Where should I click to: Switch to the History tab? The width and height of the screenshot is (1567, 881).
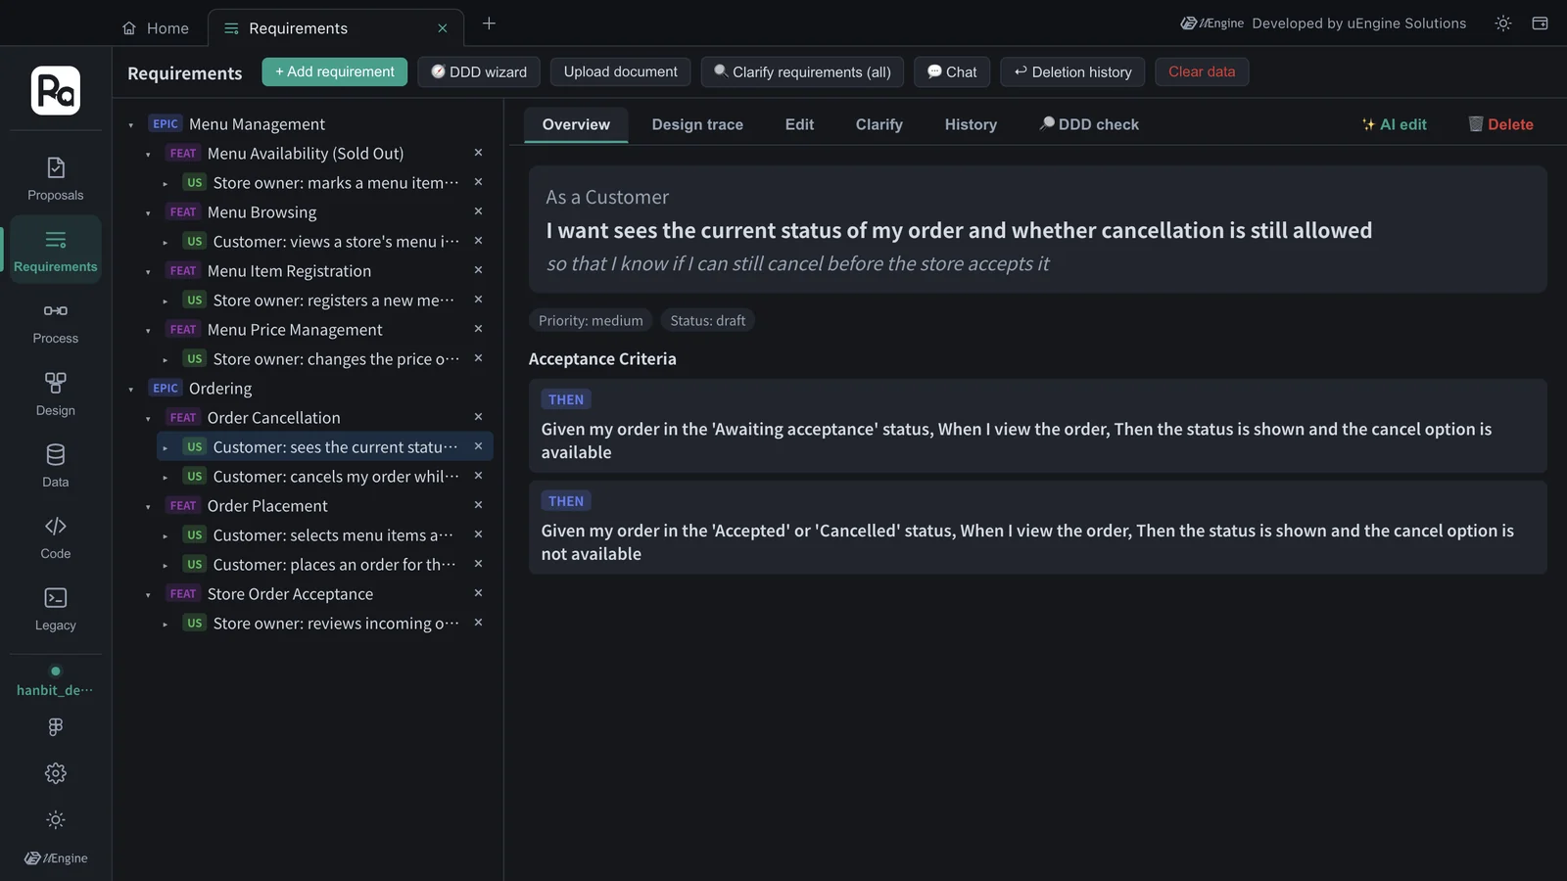[x=971, y=124]
